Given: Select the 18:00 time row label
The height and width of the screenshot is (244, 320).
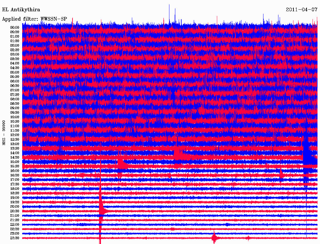Looking at the screenshot, I should click(15, 189).
